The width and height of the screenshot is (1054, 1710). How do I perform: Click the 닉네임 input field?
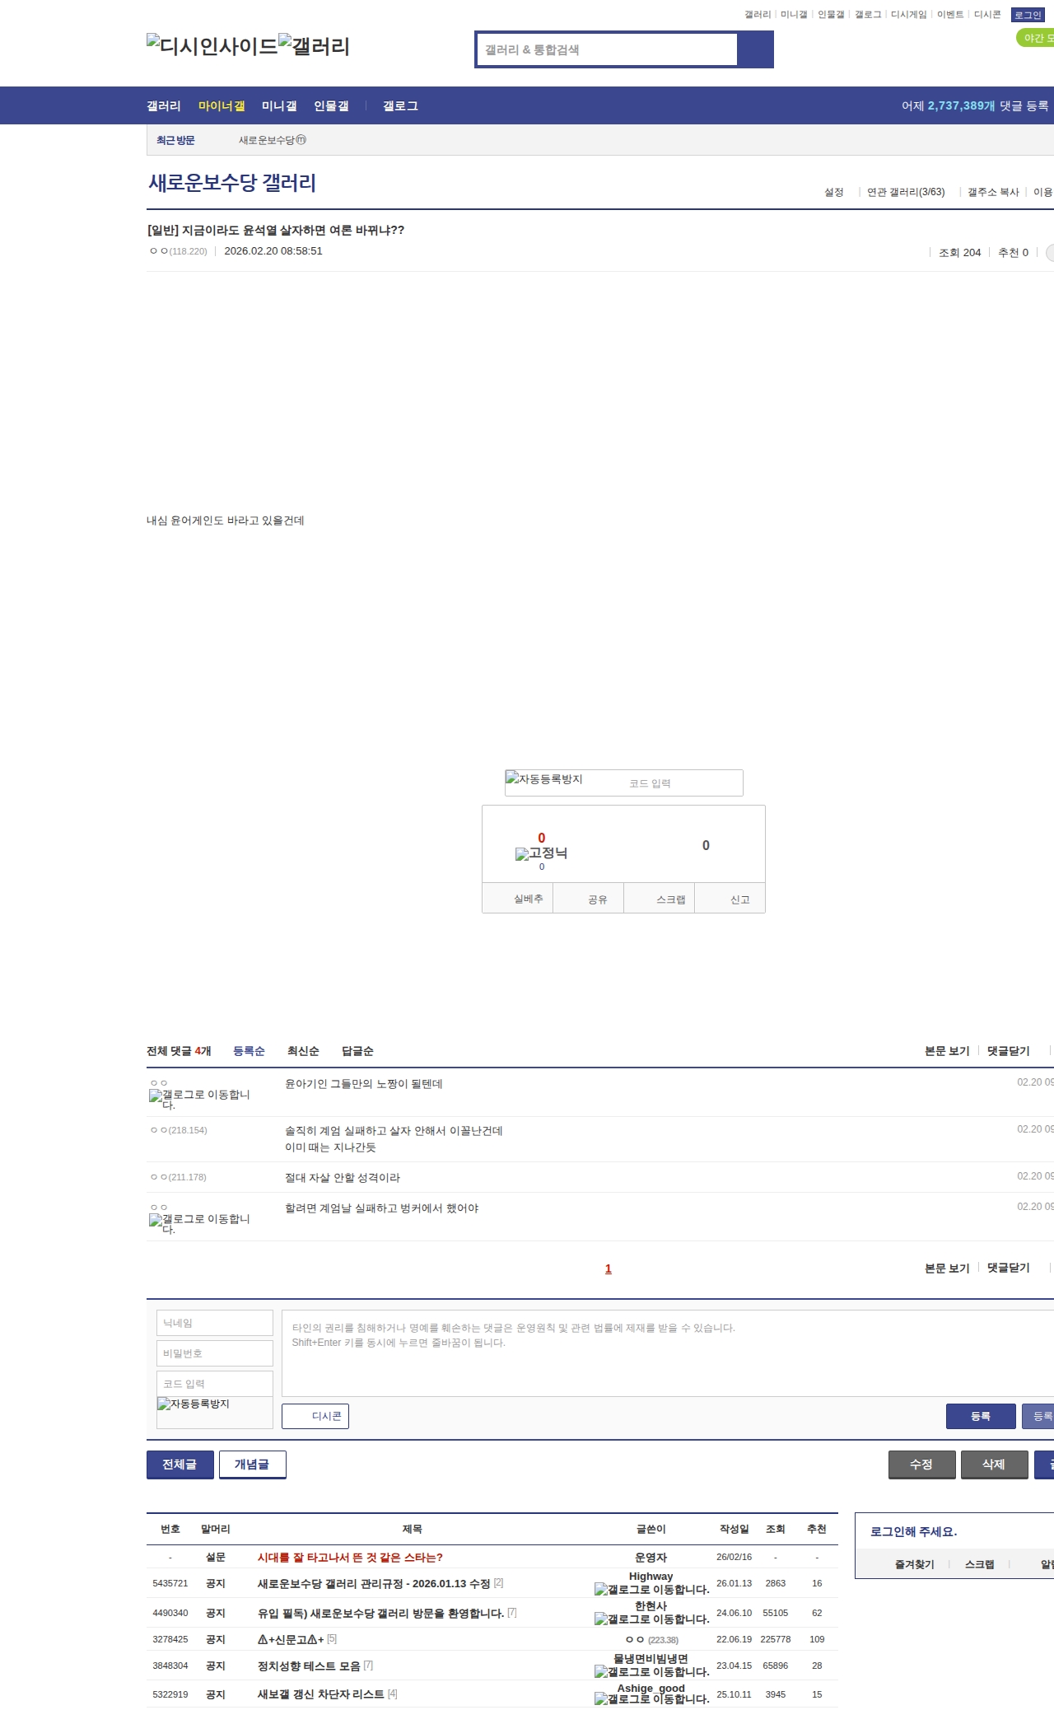(x=215, y=1323)
